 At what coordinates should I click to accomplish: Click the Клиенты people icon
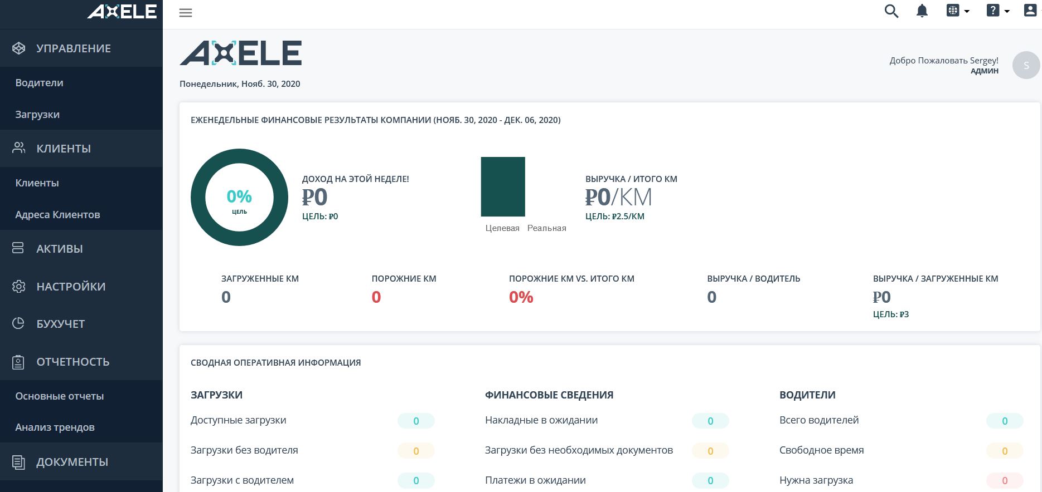(x=19, y=148)
